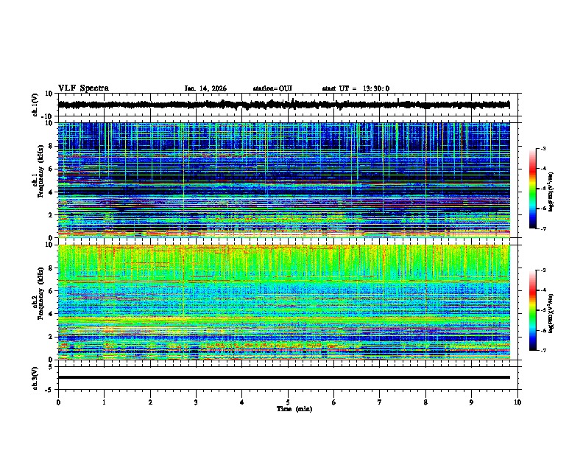Click inside the ch.1 spectrogram panel
The image size is (583, 451).
[x=283, y=180]
